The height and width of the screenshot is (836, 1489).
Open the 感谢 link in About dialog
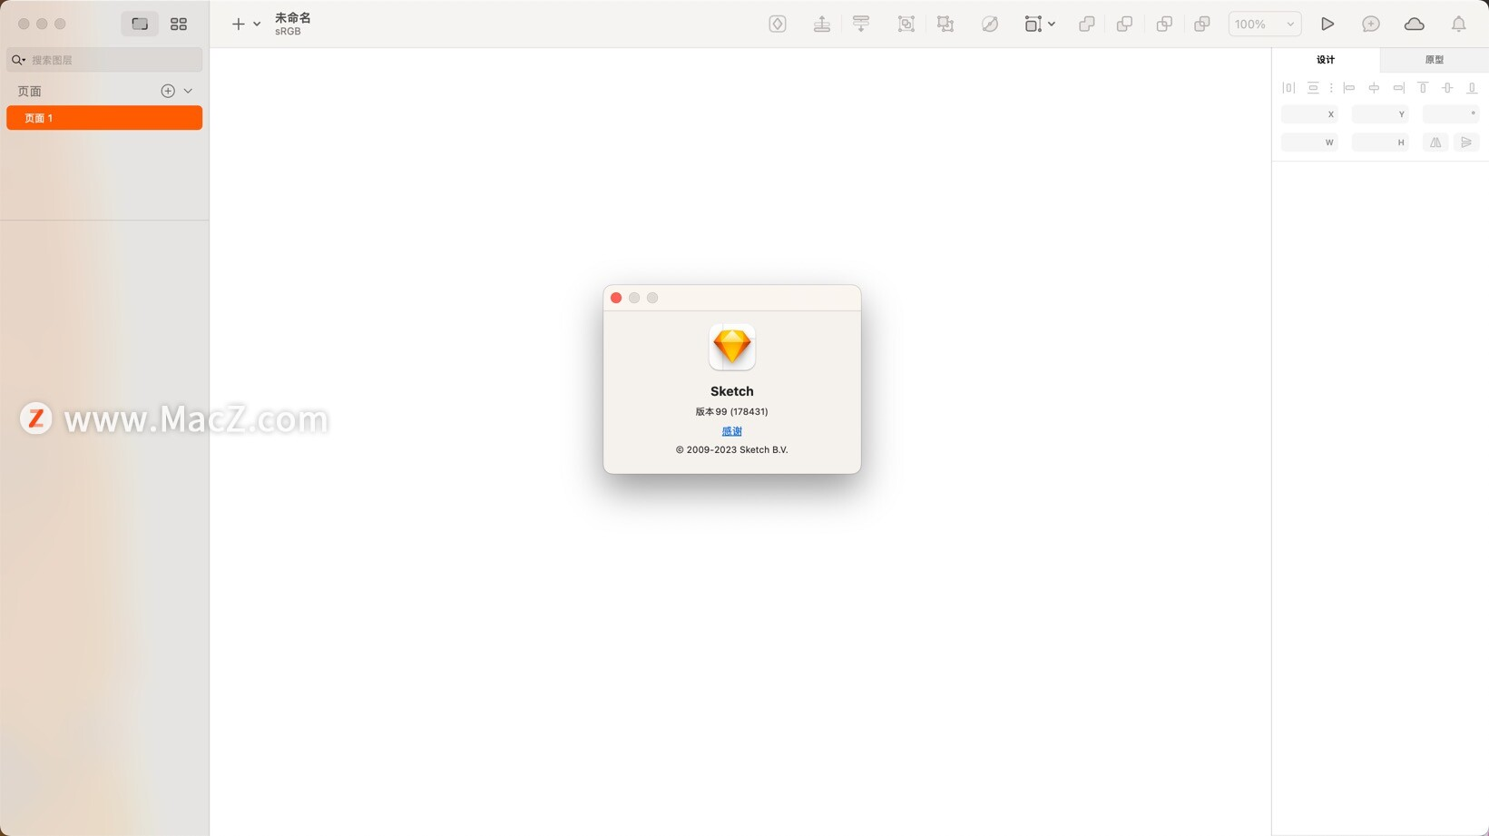coord(731,431)
